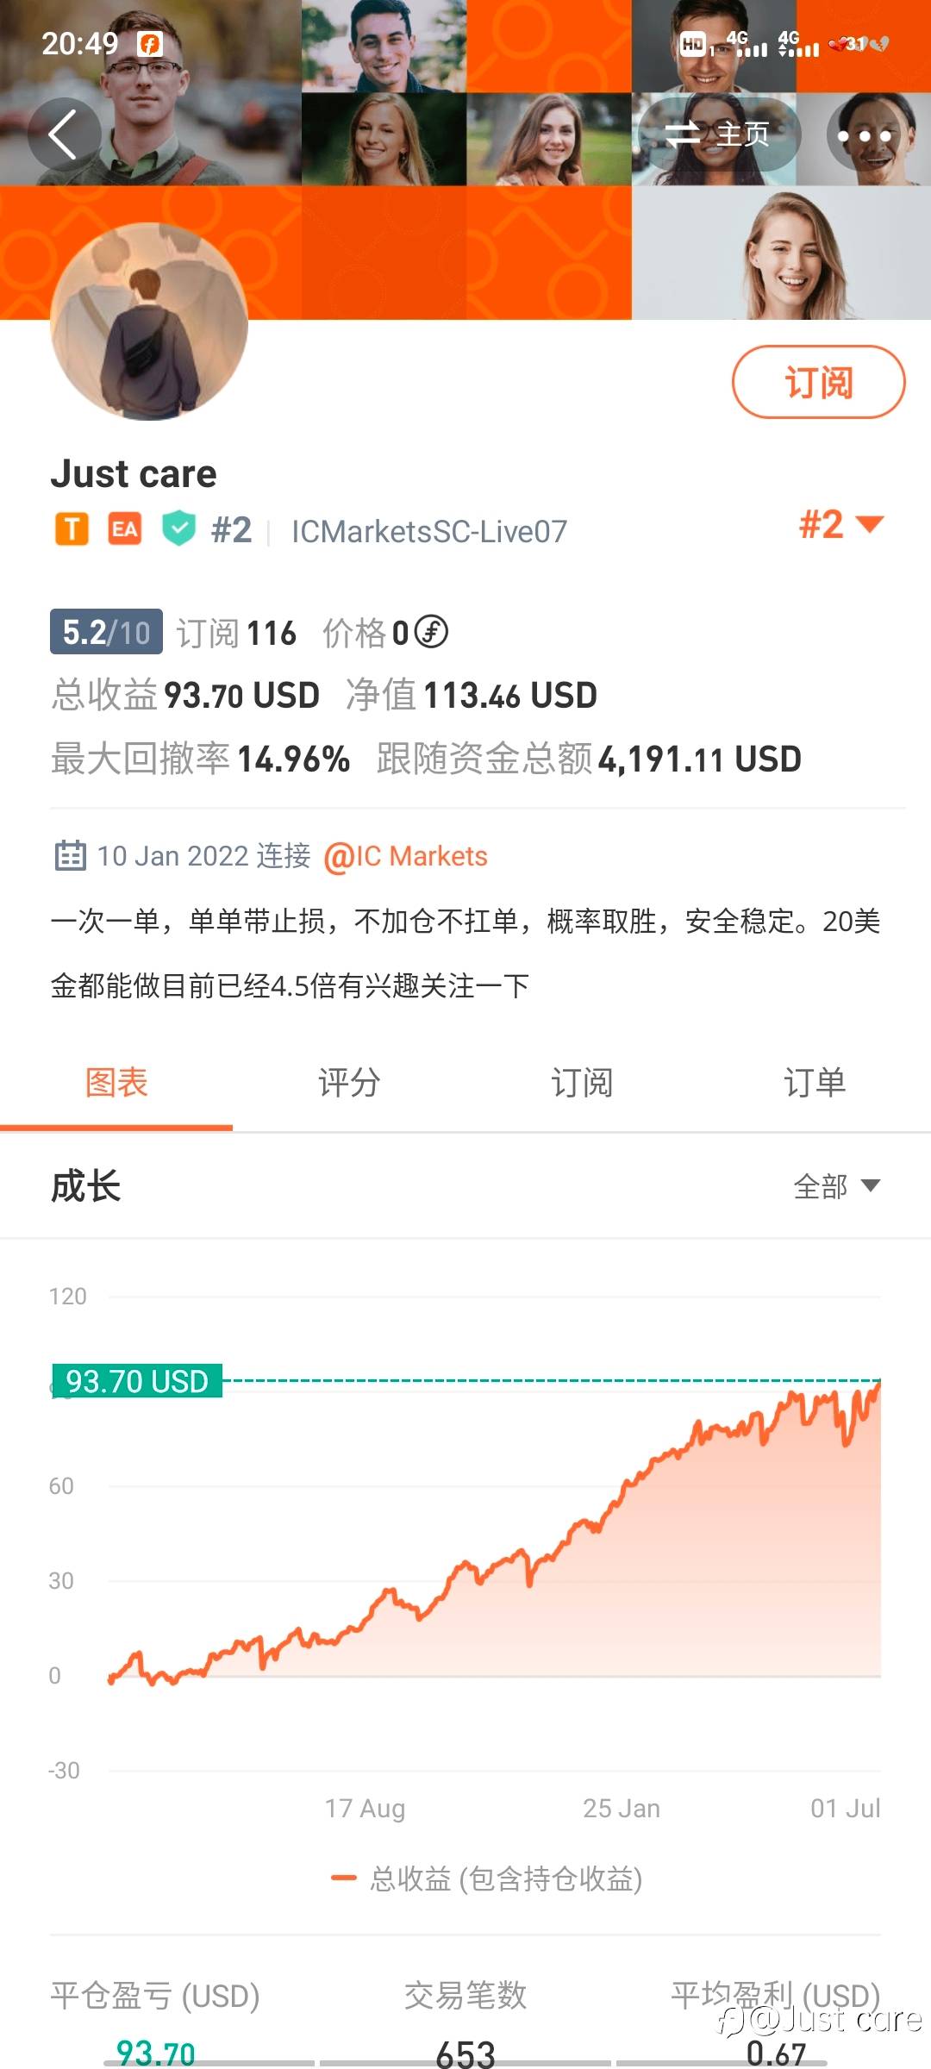Tap the calendar icon beside connection date
Image resolution: width=931 pixels, height=2069 pixels.
click(x=70, y=856)
